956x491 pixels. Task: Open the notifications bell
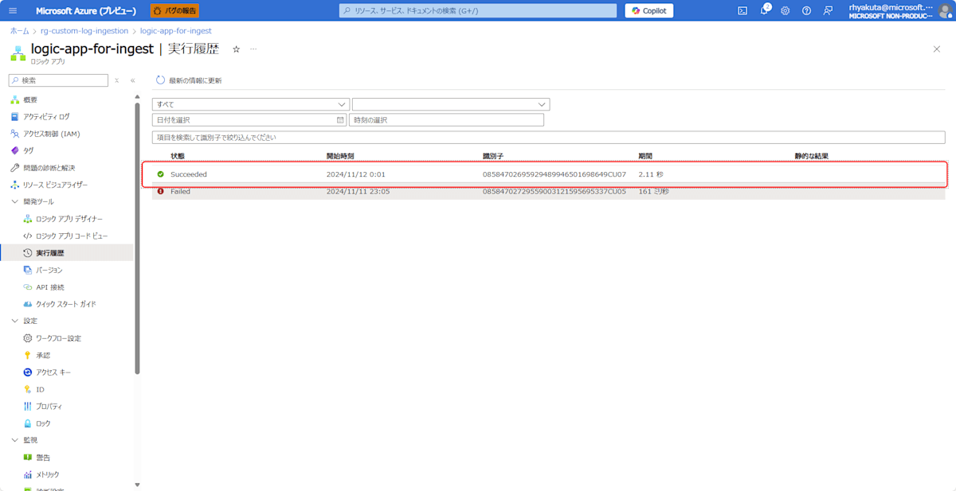(x=764, y=10)
